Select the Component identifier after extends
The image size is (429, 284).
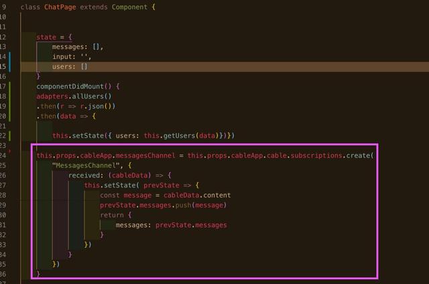(129, 7)
